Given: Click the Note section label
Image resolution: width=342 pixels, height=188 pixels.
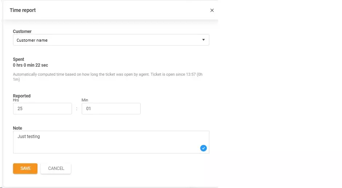Looking at the screenshot, I should (x=17, y=128).
